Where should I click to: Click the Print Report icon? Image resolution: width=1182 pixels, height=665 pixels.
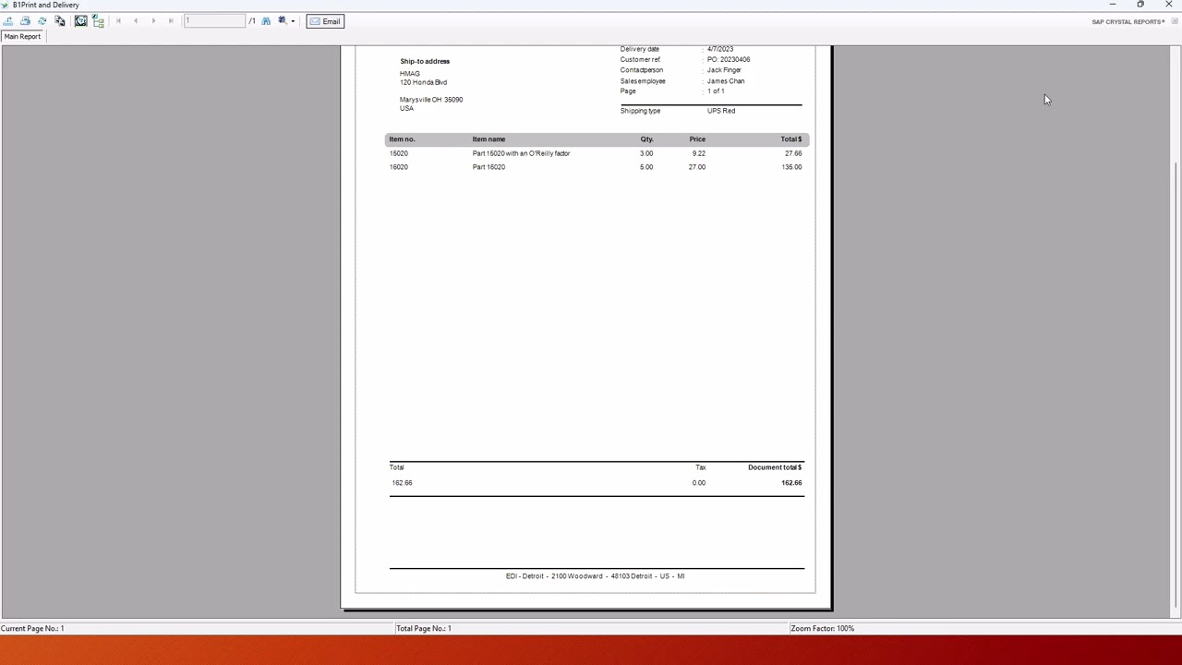(x=25, y=21)
